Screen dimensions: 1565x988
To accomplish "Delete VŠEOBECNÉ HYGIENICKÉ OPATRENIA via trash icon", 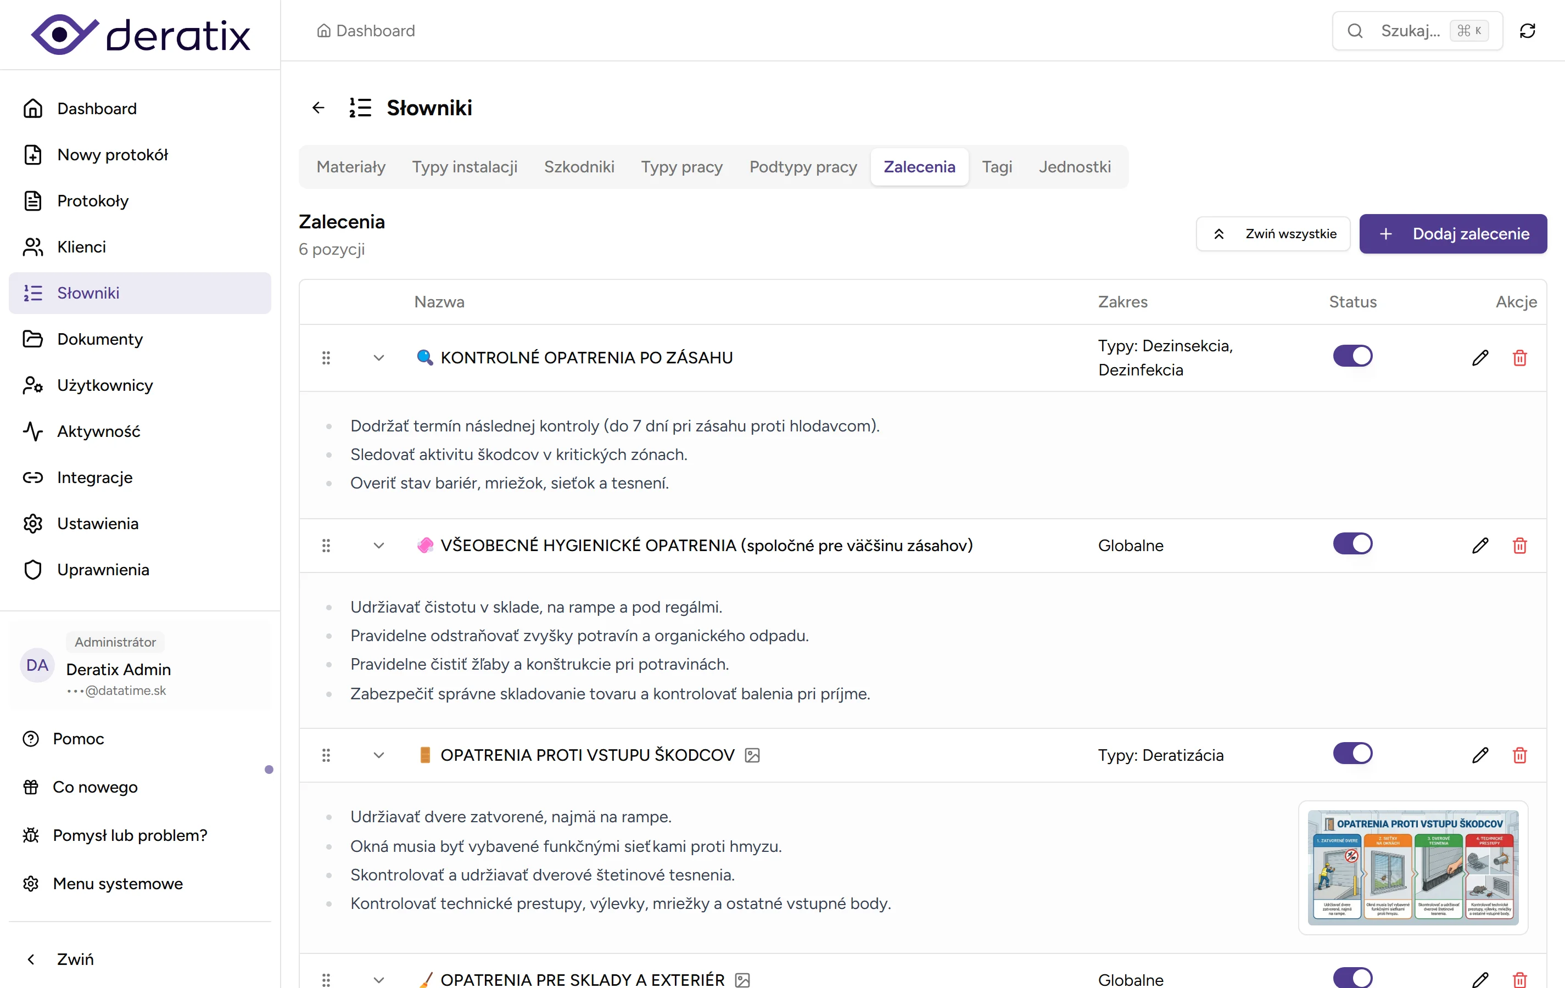I will [1519, 546].
